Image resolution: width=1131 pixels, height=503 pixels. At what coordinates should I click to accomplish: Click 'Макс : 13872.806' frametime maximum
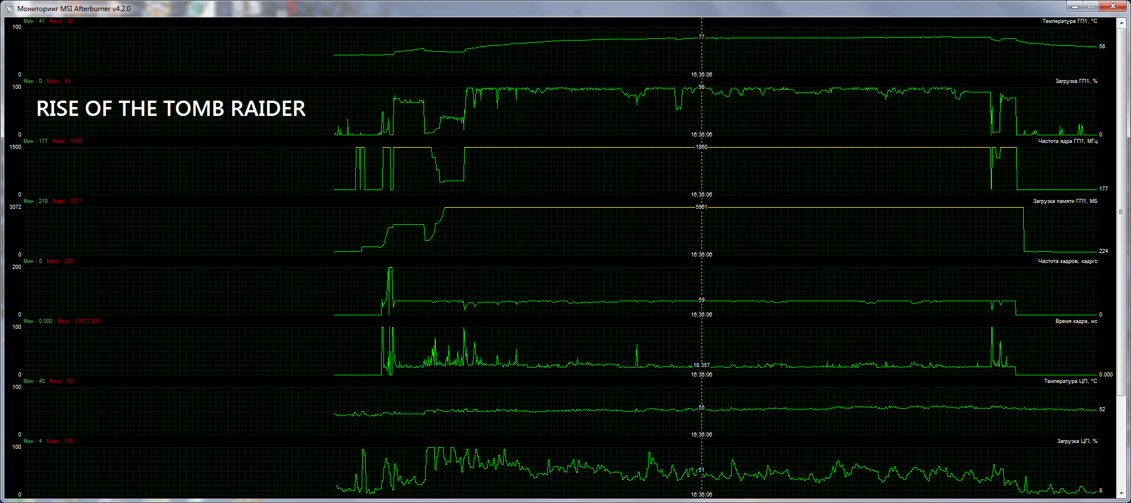(x=79, y=321)
